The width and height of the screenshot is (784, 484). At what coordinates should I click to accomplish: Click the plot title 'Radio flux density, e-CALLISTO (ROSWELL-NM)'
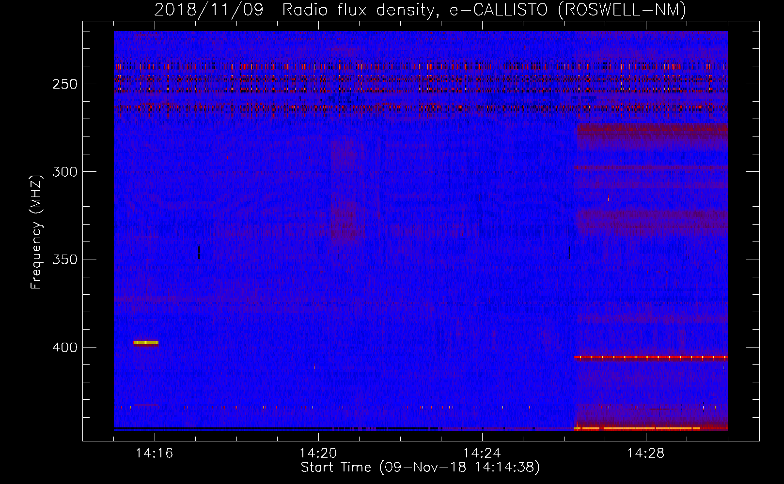[x=484, y=10]
